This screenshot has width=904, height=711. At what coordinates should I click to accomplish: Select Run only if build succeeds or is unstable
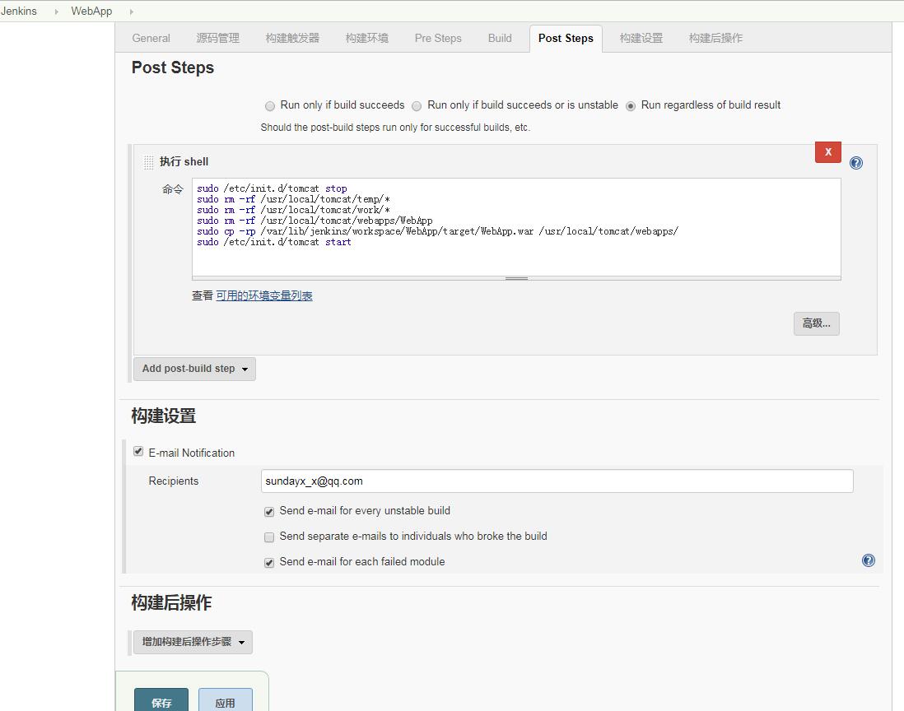pos(417,106)
